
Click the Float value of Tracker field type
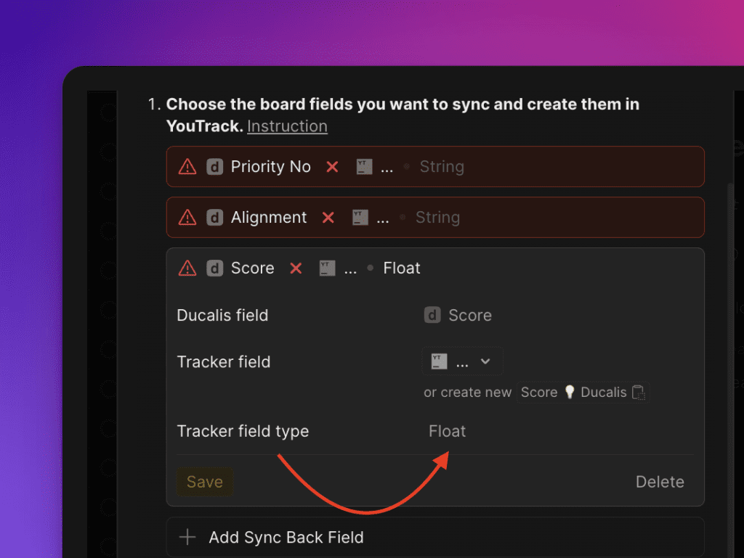click(x=447, y=431)
